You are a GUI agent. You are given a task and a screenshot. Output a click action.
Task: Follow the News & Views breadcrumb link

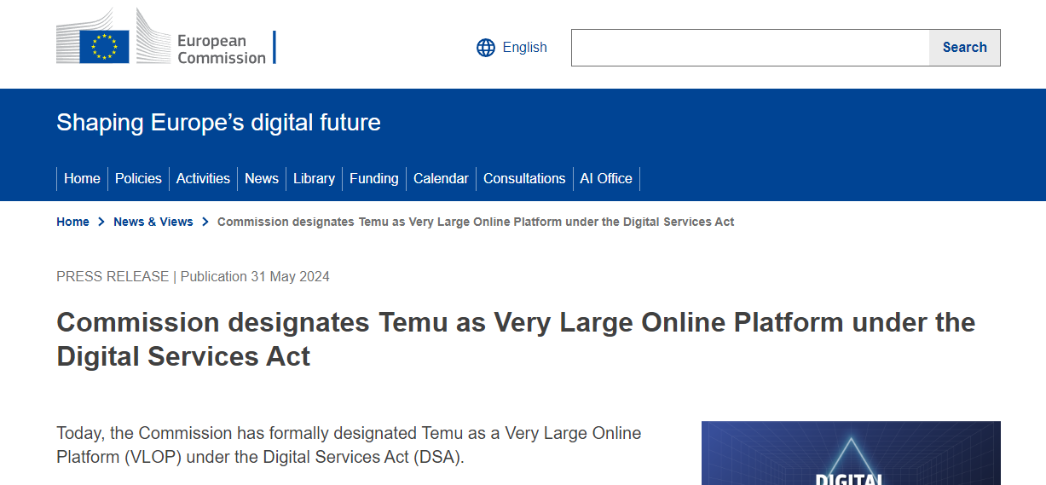coord(153,222)
